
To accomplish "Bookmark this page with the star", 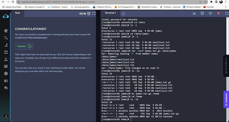I will 205,2.
